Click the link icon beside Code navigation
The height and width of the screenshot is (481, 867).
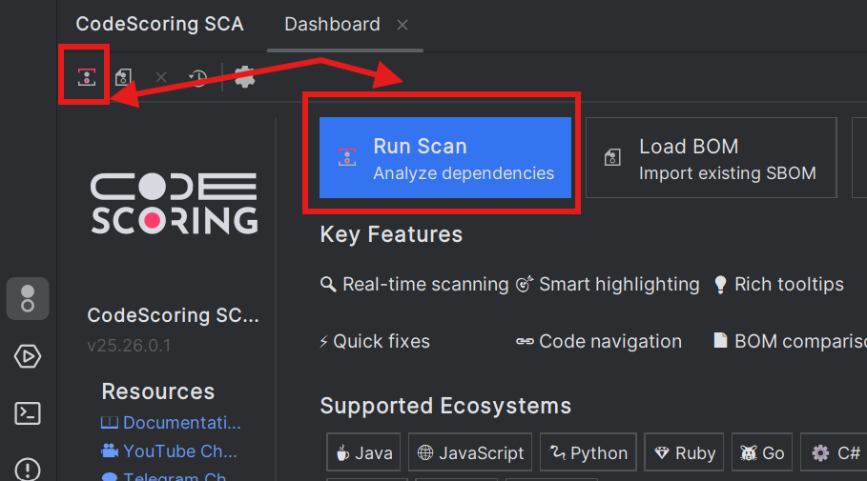pyautogui.click(x=525, y=342)
